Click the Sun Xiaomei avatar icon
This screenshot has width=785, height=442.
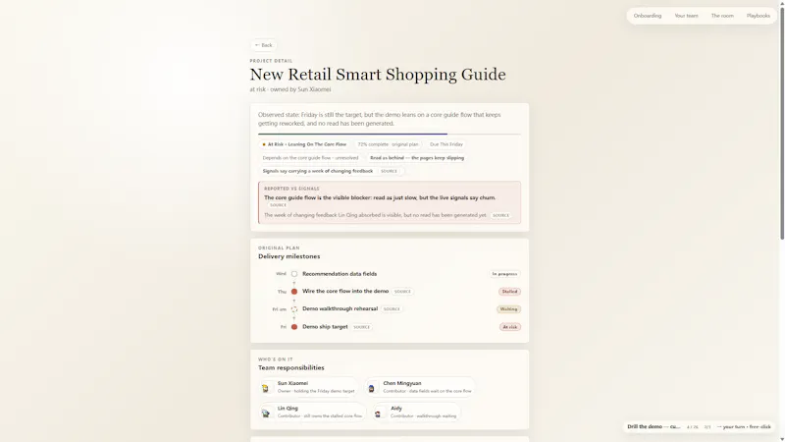266,387
